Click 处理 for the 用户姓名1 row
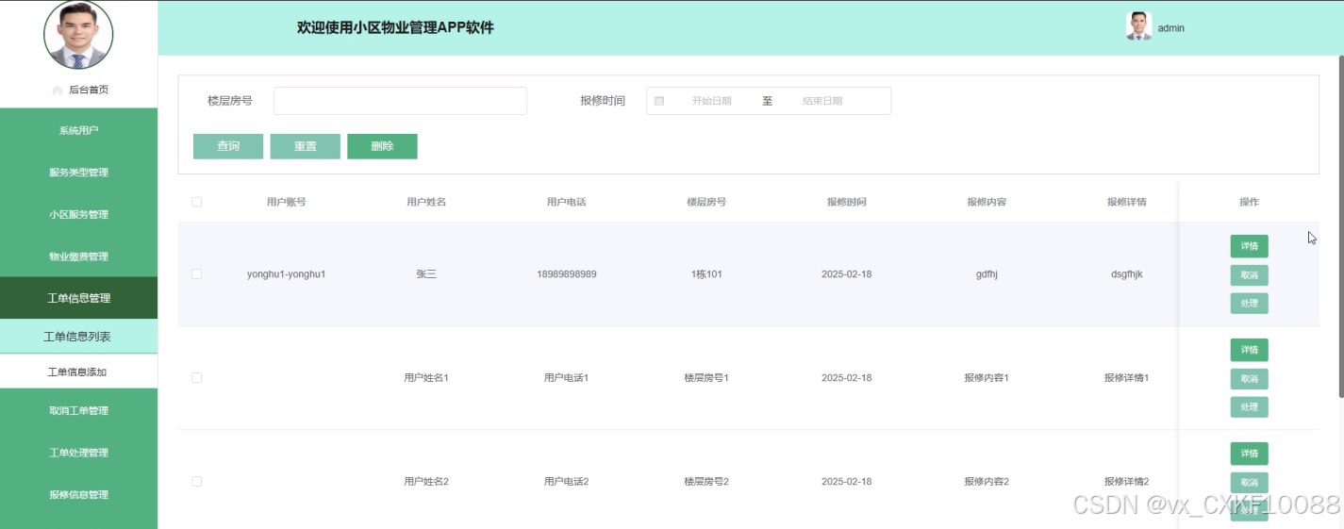The width and height of the screenshot is (1344, 529). [x=1249, y=406]
